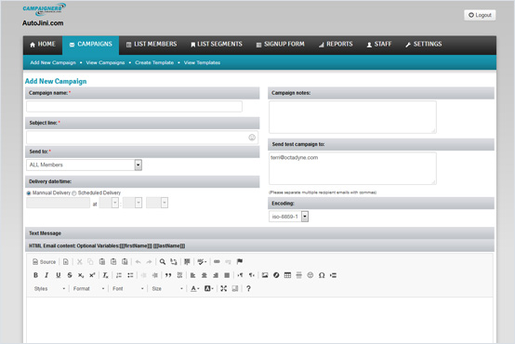Click the Add New Campaign submenu link

(53, 62)
